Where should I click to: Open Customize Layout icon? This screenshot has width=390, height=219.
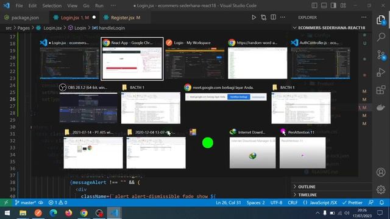pos(343,5)
